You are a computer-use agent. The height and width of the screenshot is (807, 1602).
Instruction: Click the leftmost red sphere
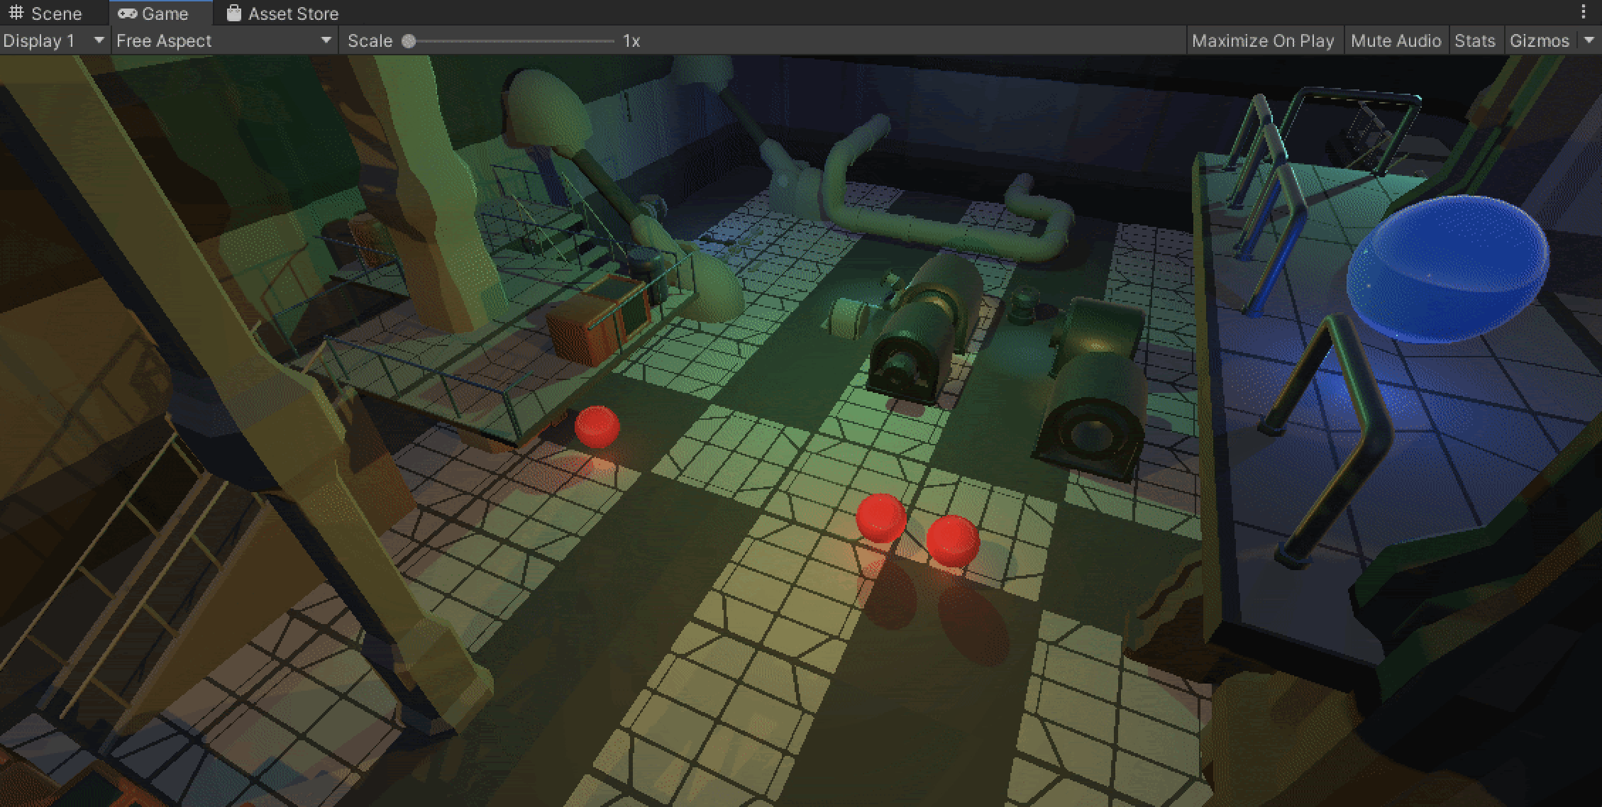(597, 425)
